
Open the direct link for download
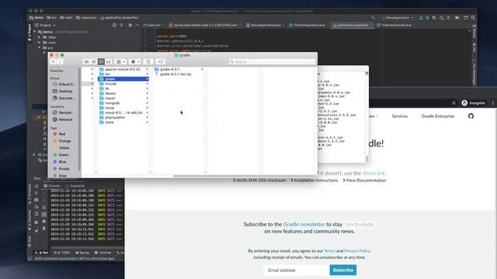pyautogui.click(x=374, y=173)
